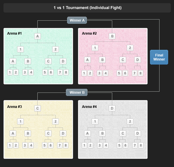This screenshot has width=174, height=167.
Task: Select the Winner A label
Action: coord(77,20)
